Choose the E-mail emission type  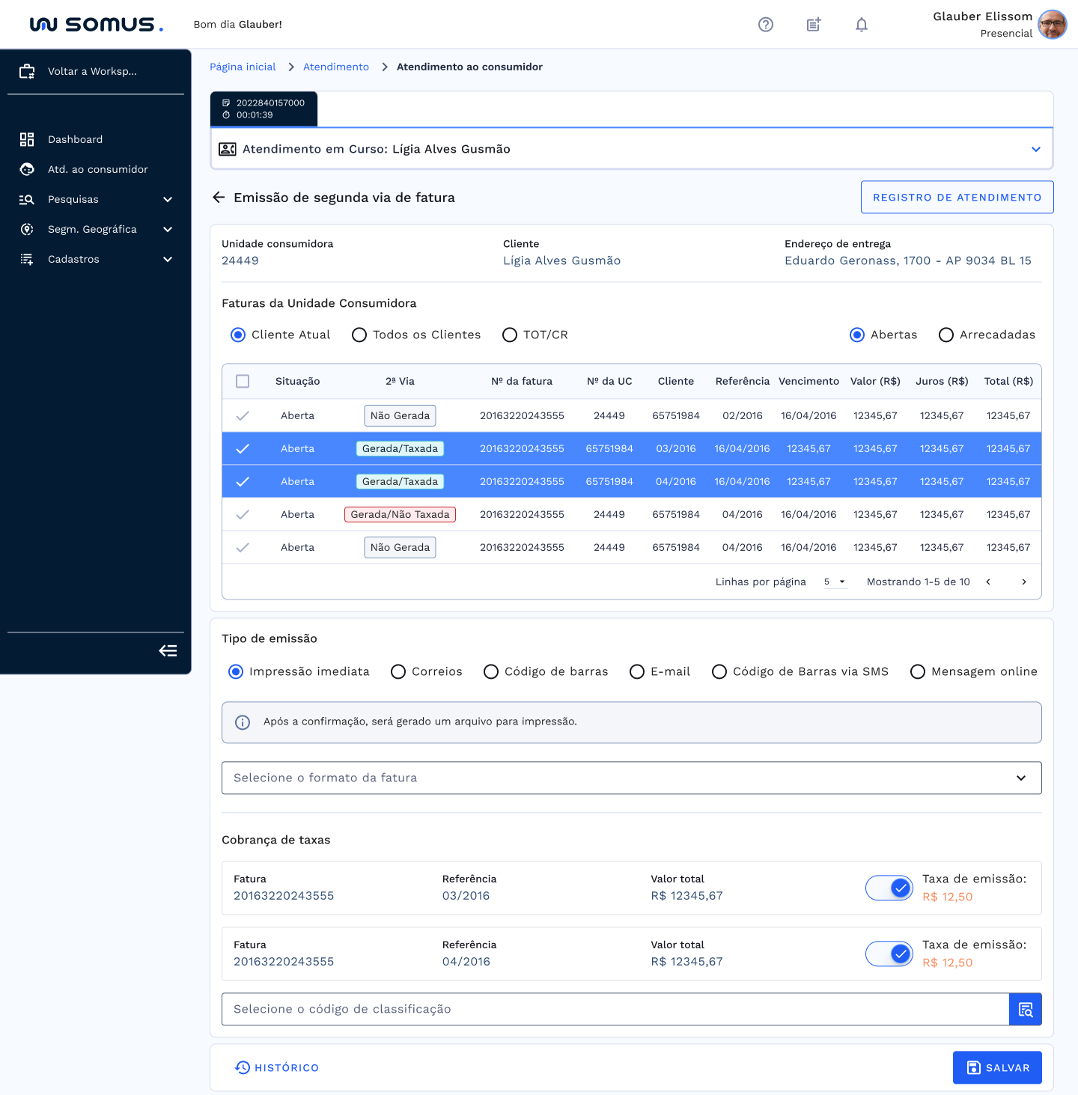tap(637, 672)
